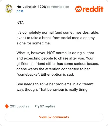Click the "NTA" verdict text
The image size is (108, 126).
(x=20, y=23)
